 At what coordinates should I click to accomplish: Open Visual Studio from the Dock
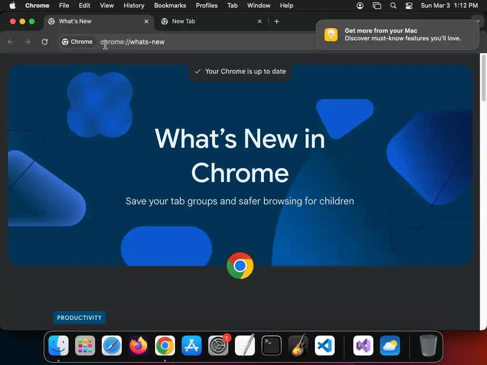[x=363, y=345]
